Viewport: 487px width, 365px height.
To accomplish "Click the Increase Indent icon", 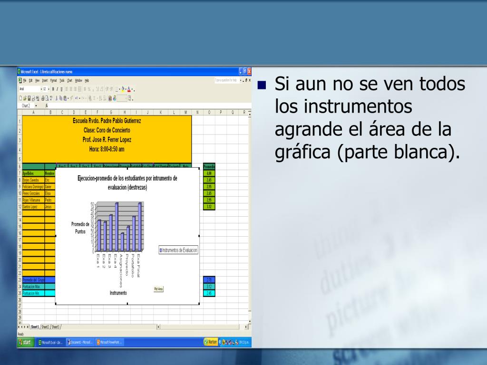I will click(111, 89).
